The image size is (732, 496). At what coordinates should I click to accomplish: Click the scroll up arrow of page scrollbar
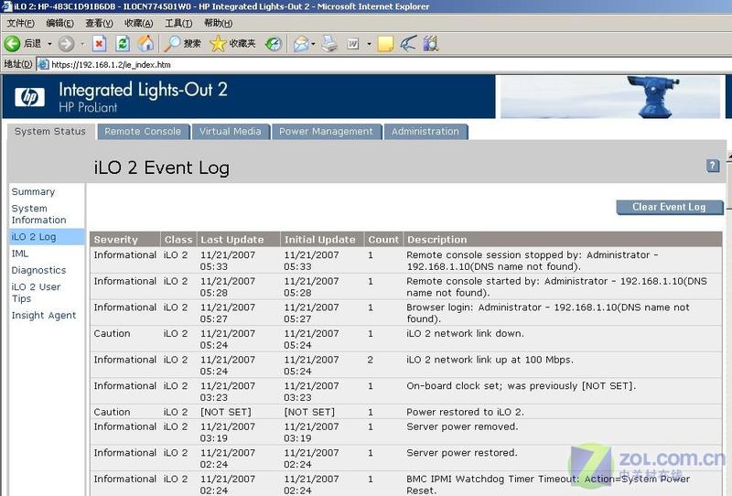click(x=728, y=156)
